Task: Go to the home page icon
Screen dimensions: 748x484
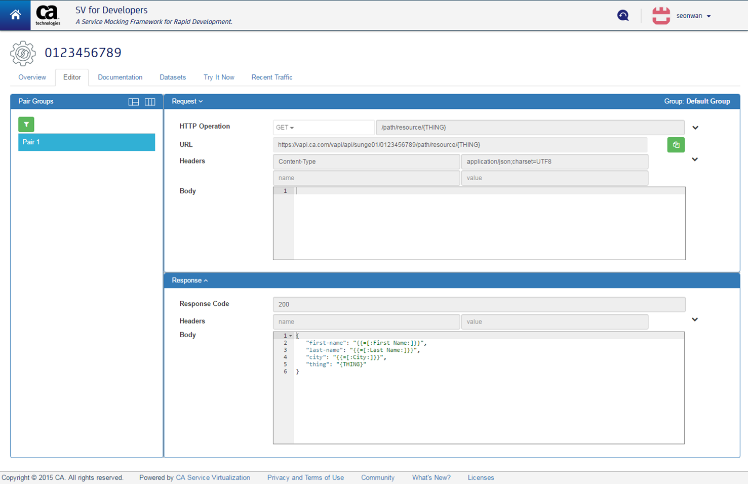Action: pos(15,15)
